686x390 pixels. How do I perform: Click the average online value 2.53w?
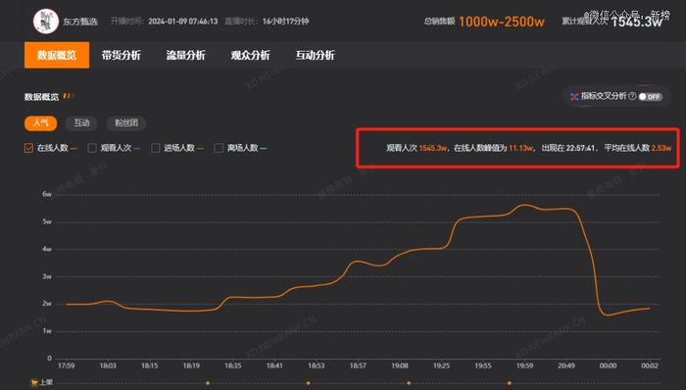[x=661, y=148]
